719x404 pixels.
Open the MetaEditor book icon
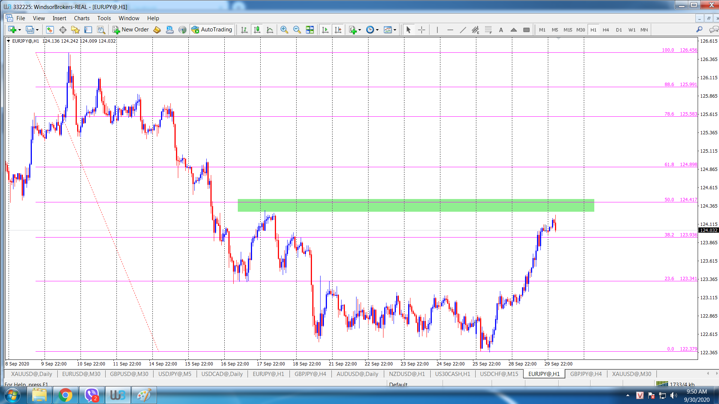click(x=157, y=30)
